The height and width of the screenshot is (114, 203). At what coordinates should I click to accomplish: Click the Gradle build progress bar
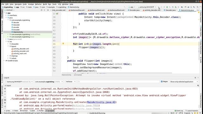(160, 113)
